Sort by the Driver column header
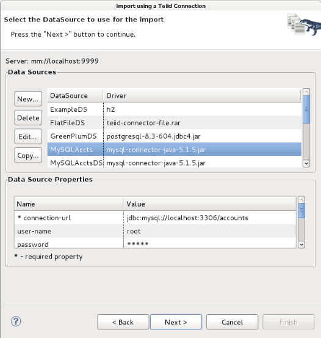This screenshot has height=338, width=321. (202, 95)
